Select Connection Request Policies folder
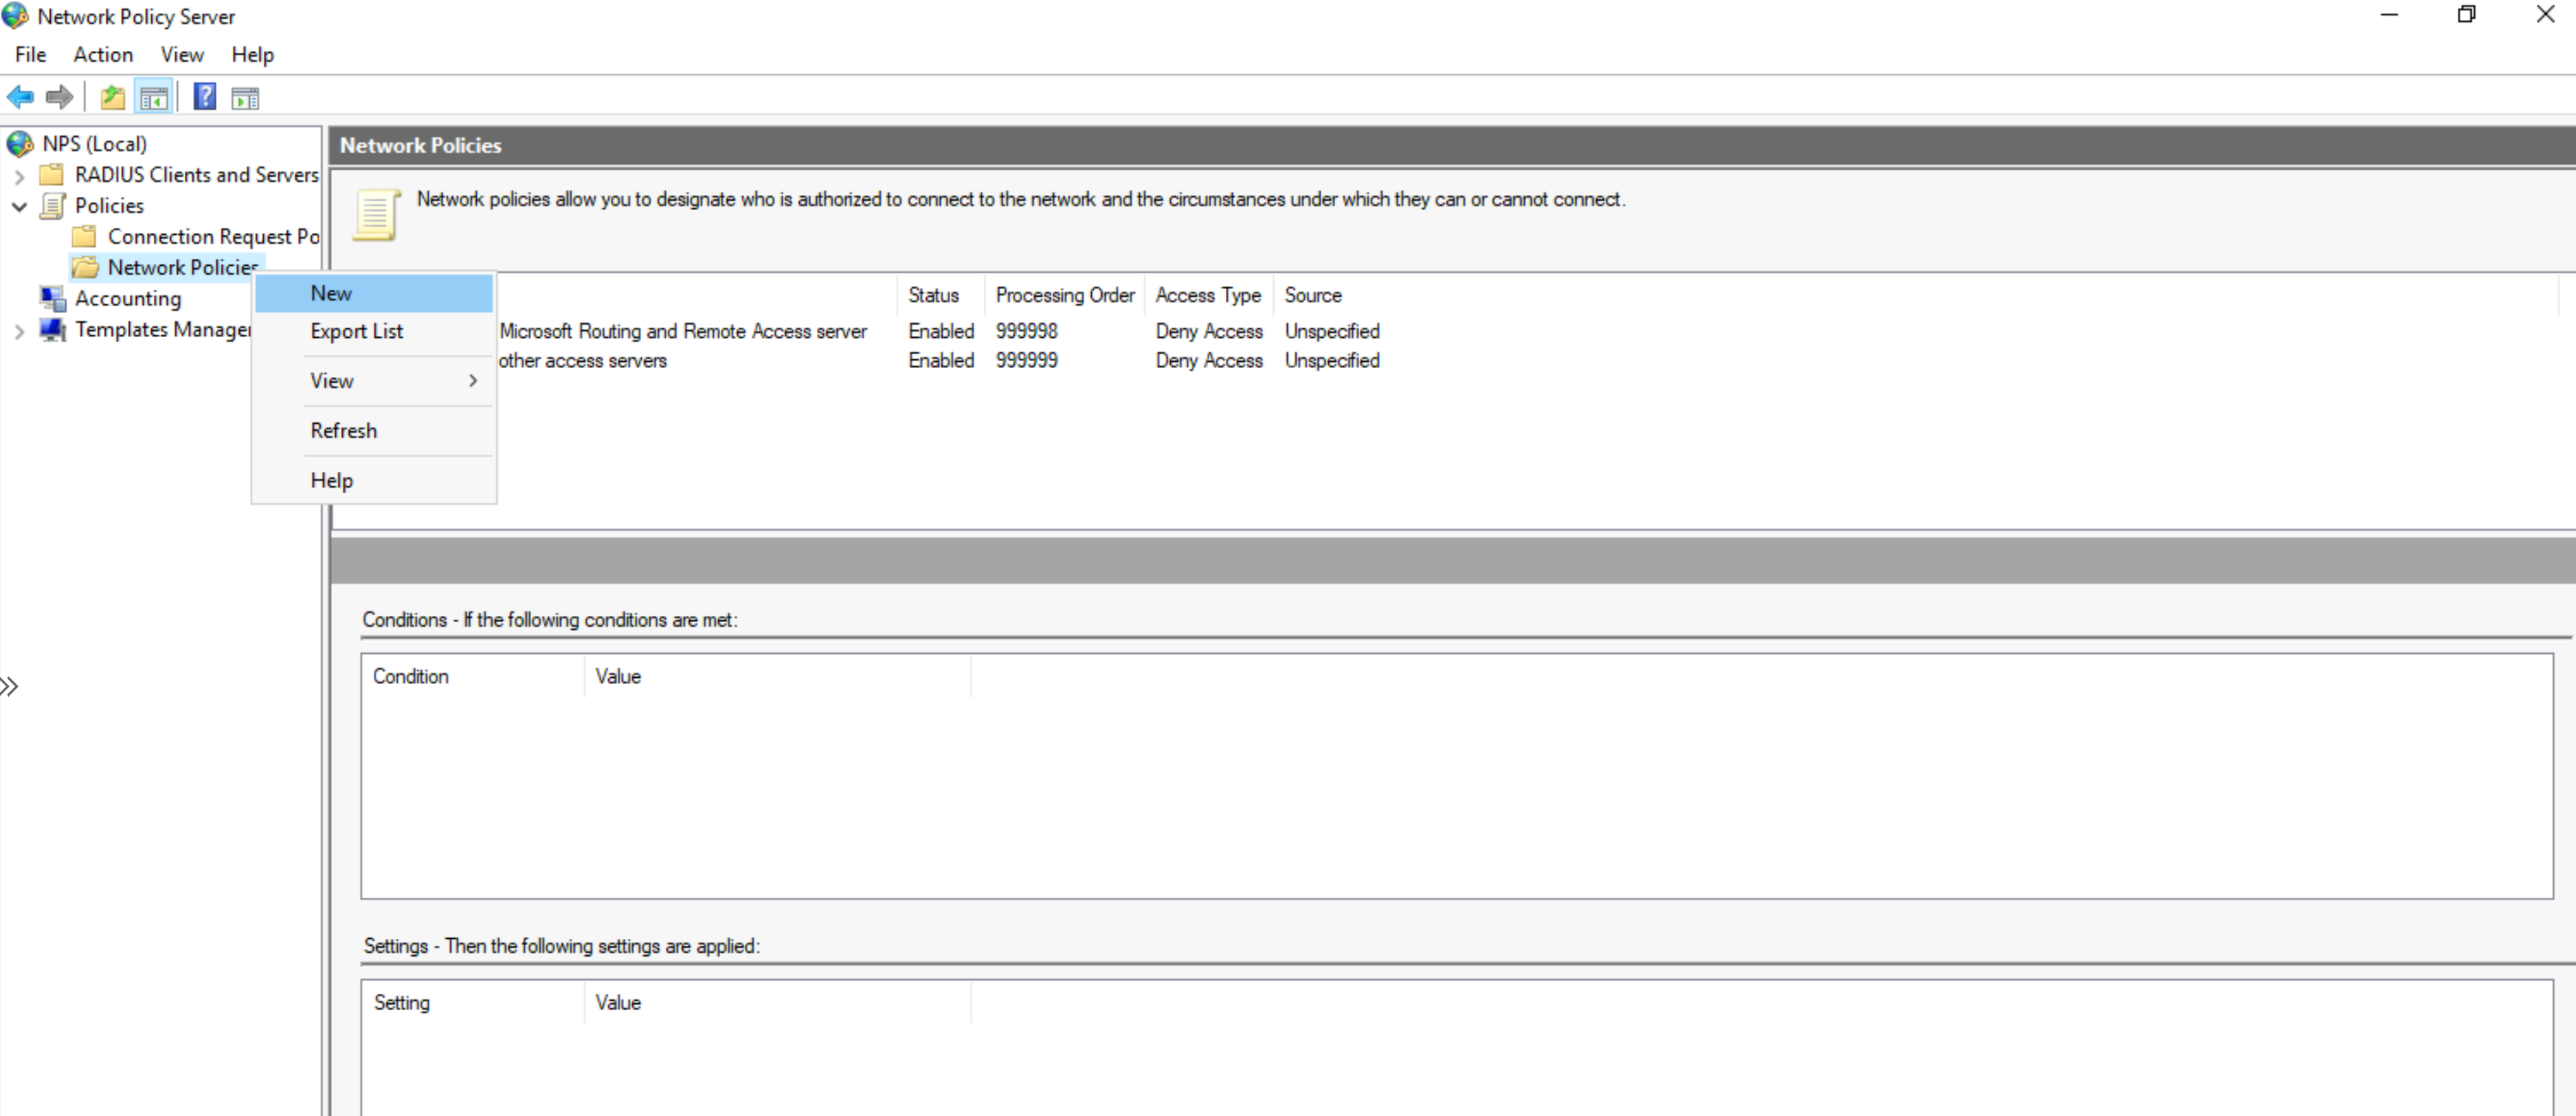 tap(212, 237)
